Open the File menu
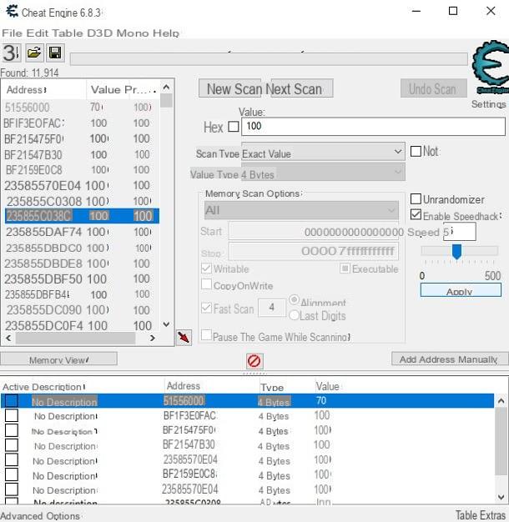This screenshot has width=509, height=522. pos(12,33)
